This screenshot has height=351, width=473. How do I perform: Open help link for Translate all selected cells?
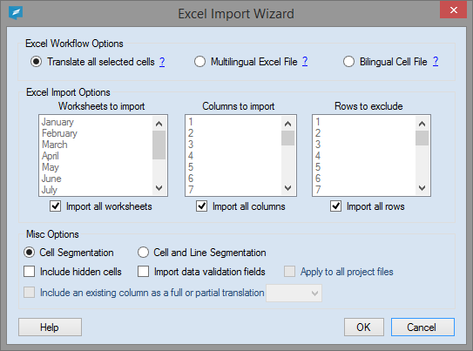(x=162, y=62)
